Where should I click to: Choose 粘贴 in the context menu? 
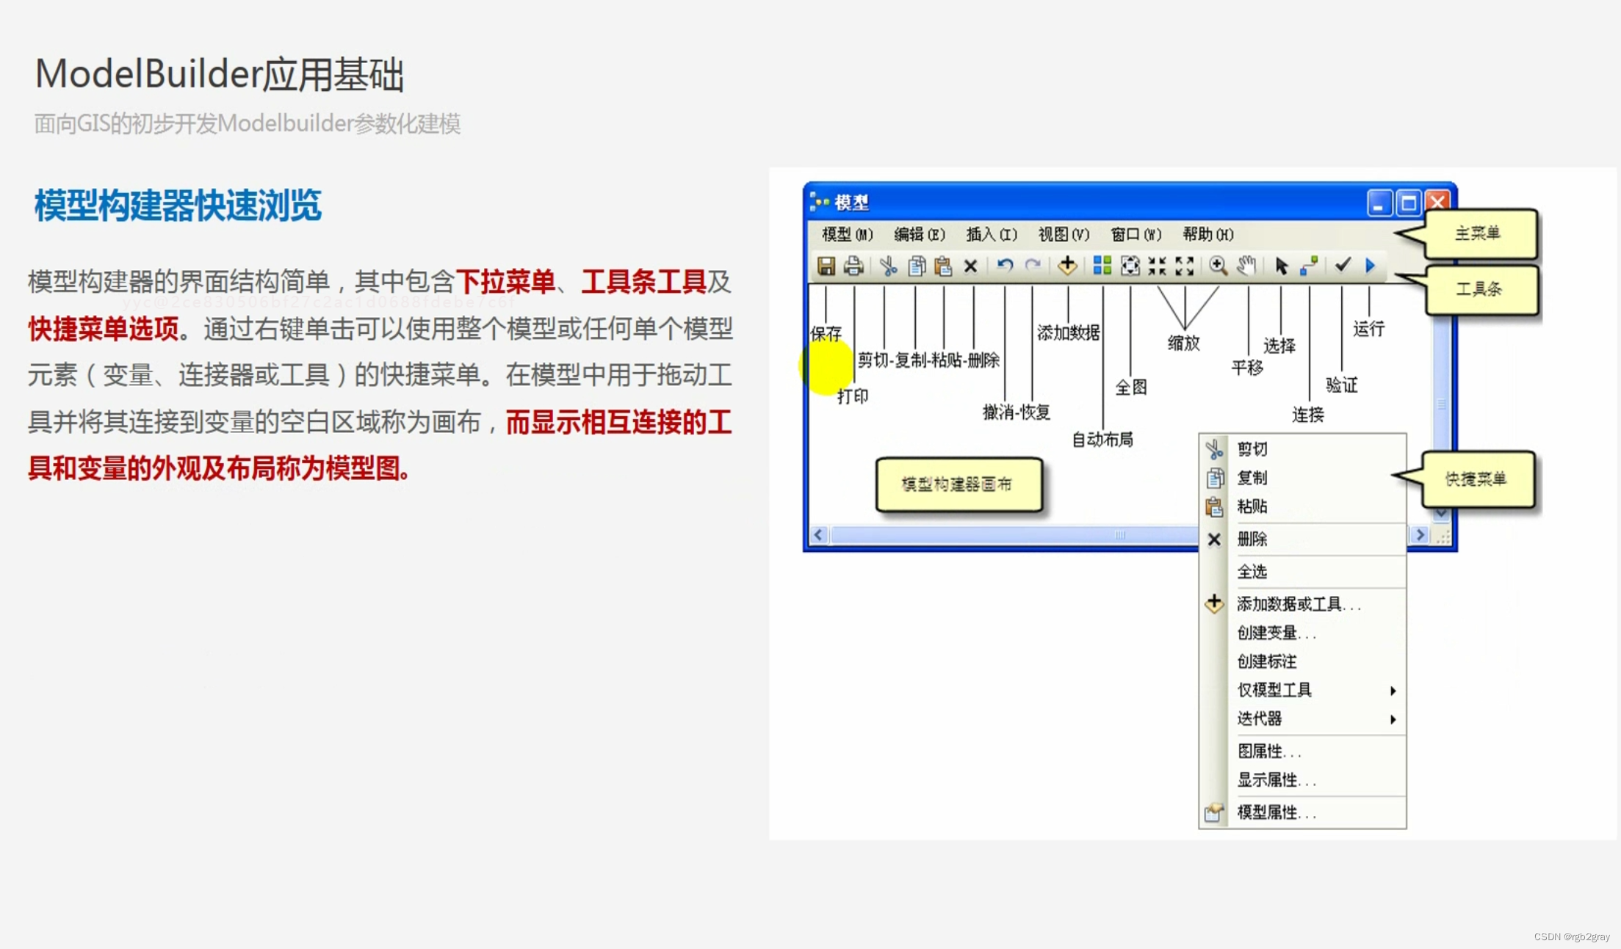pos(1302,506)
